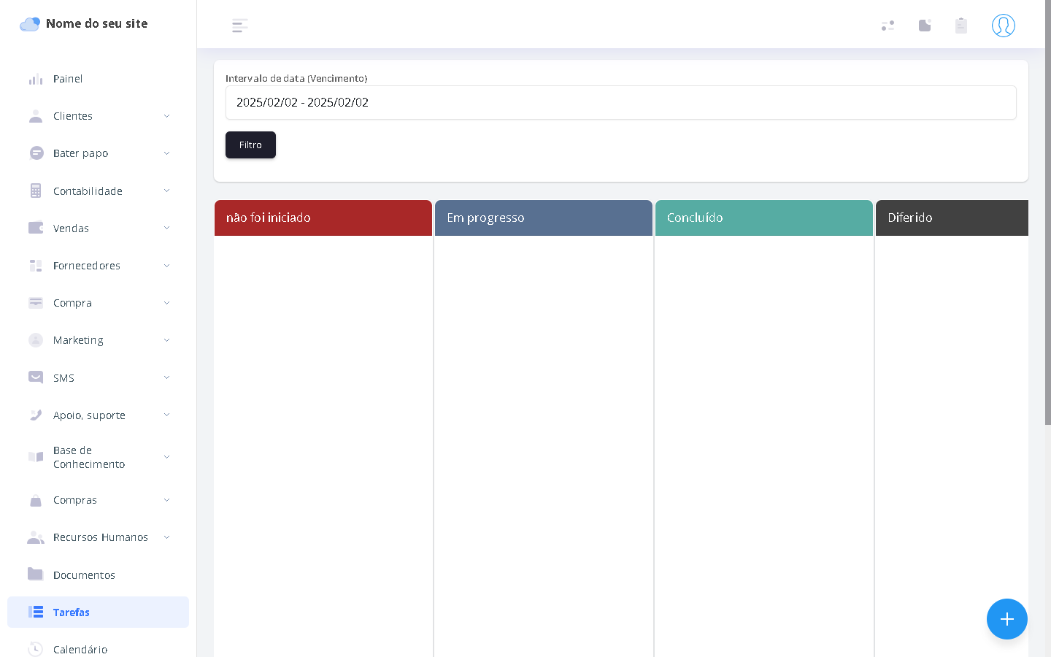Click the Documentos folder icon
The height and width of the screenshot is (657, 1051).
point(35,575)
